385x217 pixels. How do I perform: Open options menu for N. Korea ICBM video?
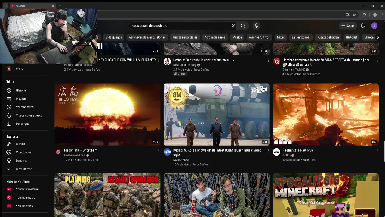(x=268, y=151)
